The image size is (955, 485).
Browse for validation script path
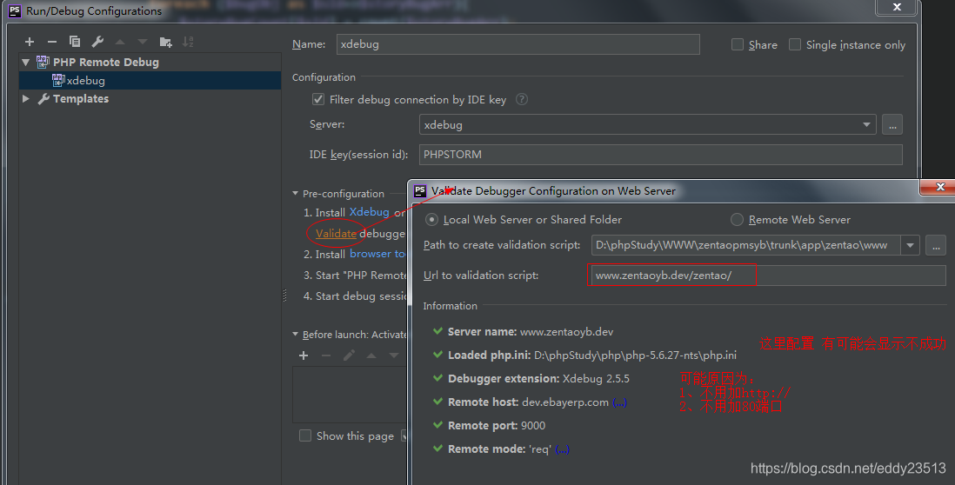(x=936, y=245)
